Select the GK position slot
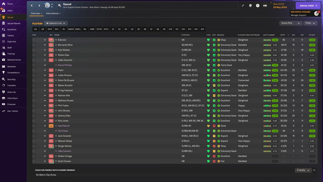The height and width of the screenshot is (182, 323). point(36,29)
